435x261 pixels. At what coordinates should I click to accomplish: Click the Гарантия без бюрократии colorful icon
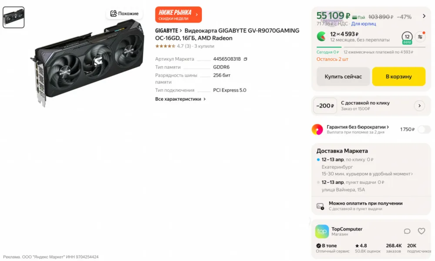click(x=318, y=129)
